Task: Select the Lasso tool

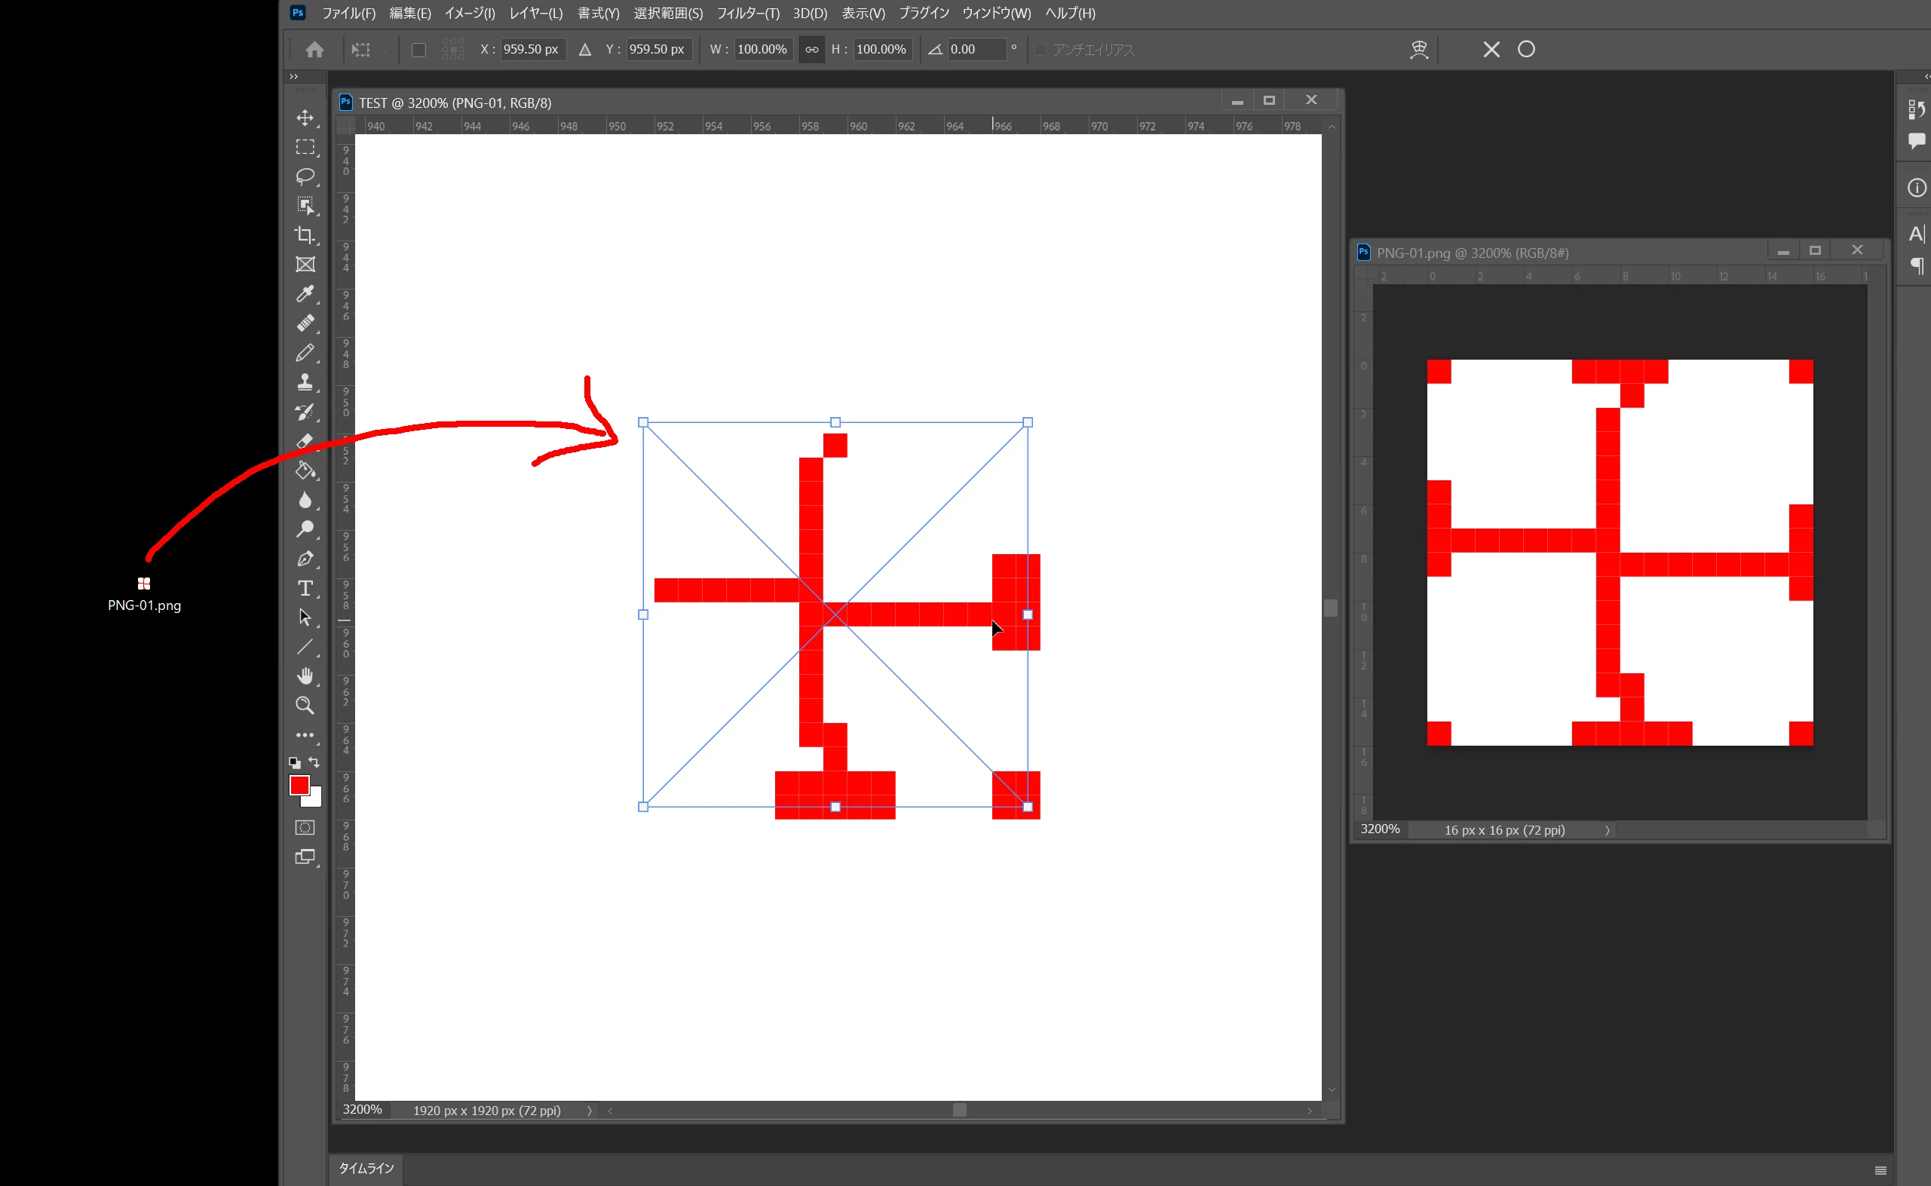Action: [305, 176]
